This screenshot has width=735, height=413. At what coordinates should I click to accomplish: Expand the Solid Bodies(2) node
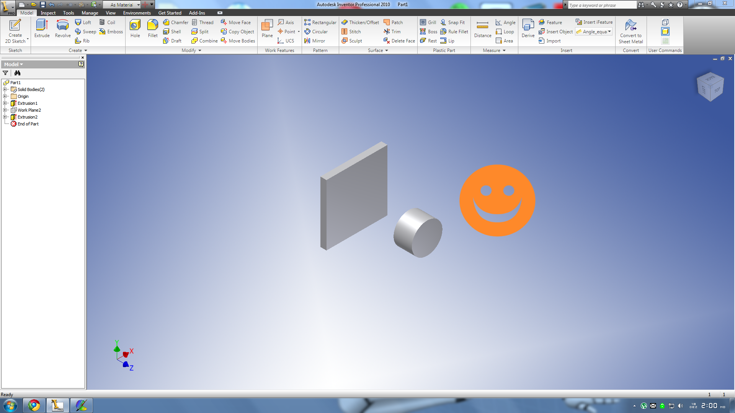5,89
